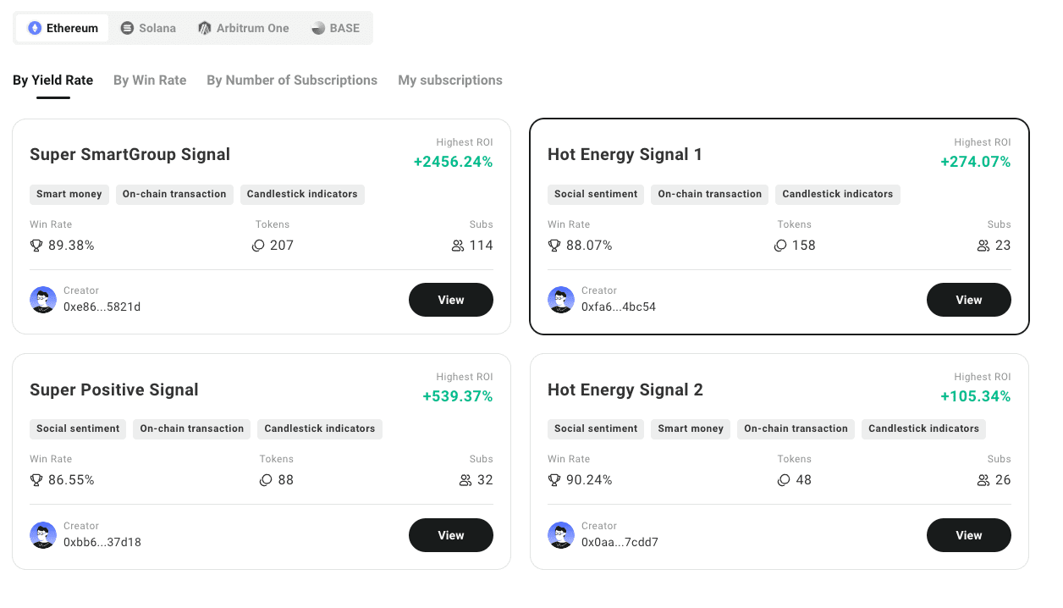
Task: Click Smart money tag on Hot Energy Signal 2
Action: point(691,428)
